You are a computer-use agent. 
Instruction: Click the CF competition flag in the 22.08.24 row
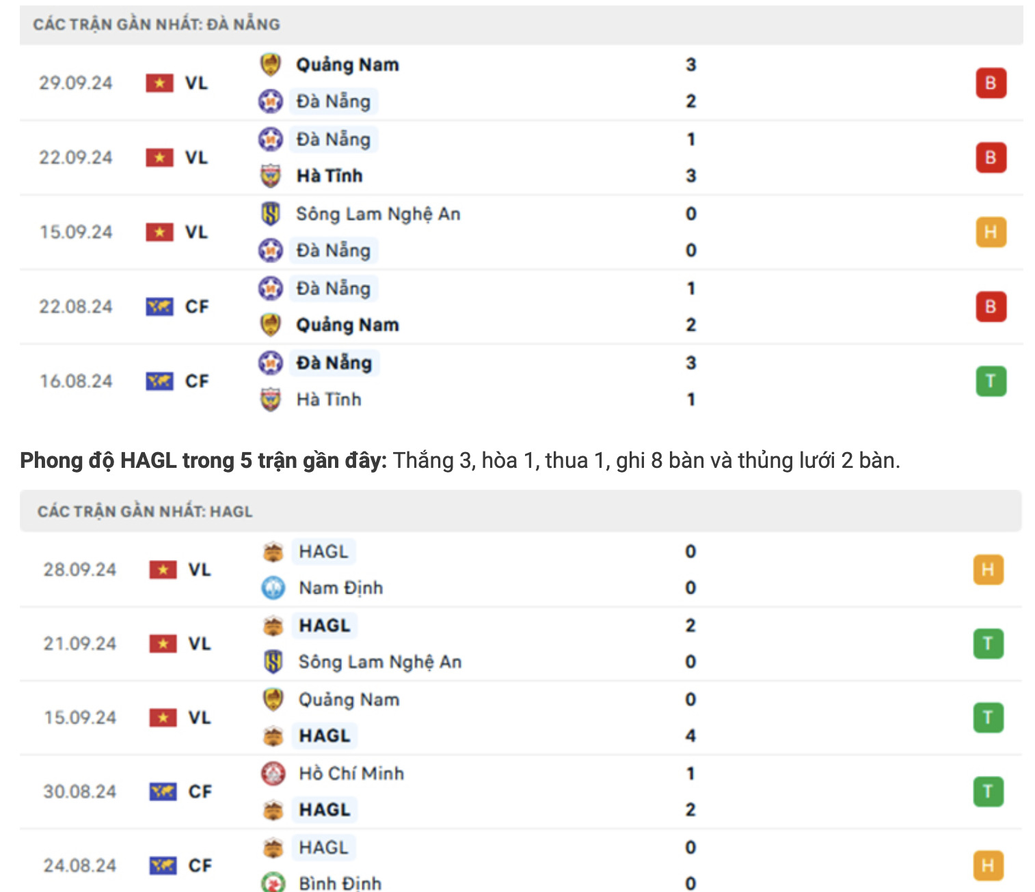pyautogui.click(x=159, y=307)
